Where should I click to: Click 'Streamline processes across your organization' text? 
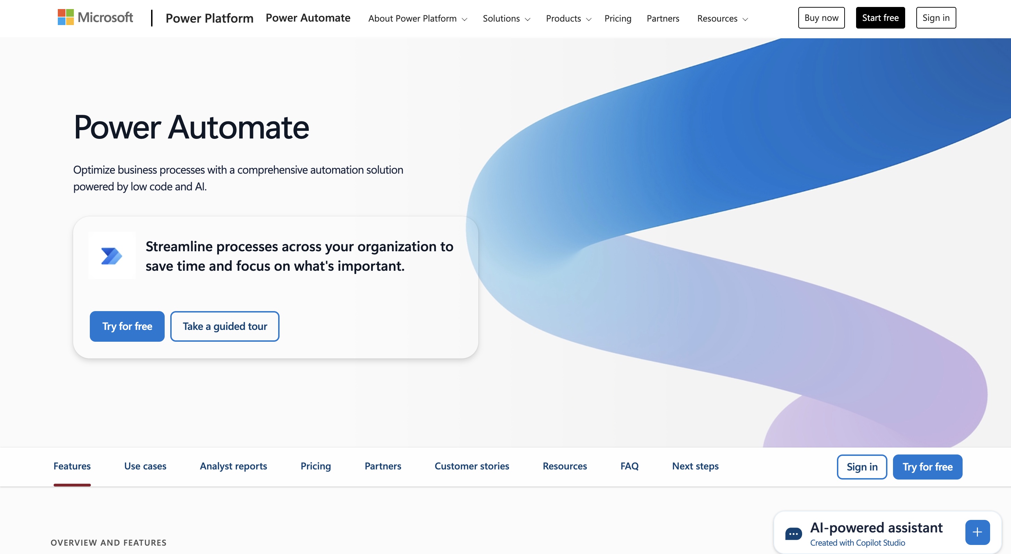[x=299, y=256]
